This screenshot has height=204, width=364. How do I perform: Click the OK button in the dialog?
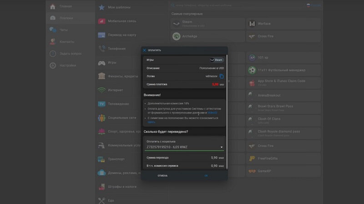tap(206, 176)
